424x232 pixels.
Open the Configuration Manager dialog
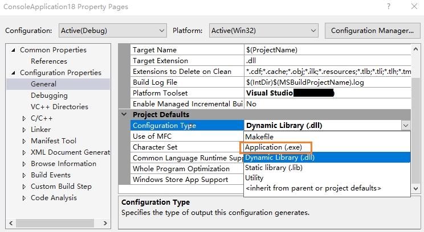click(x=372, y=30)
